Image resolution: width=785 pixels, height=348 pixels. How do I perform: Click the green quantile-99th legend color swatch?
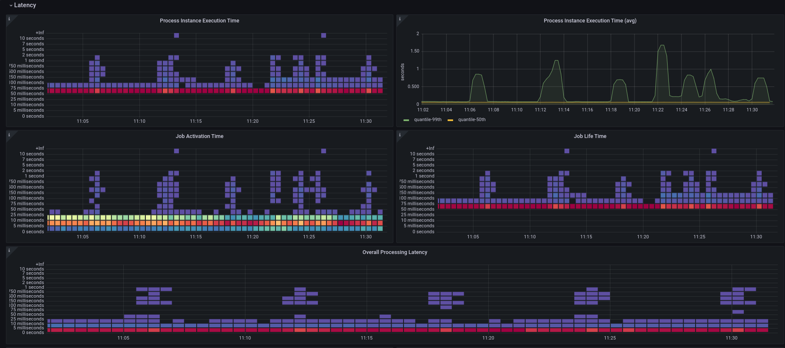[406, 120]
